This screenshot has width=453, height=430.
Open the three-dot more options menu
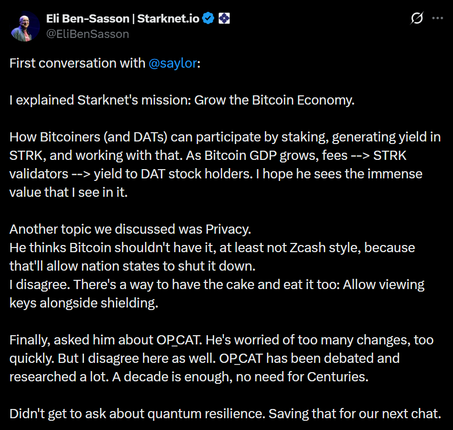click(x=437, y=18)
